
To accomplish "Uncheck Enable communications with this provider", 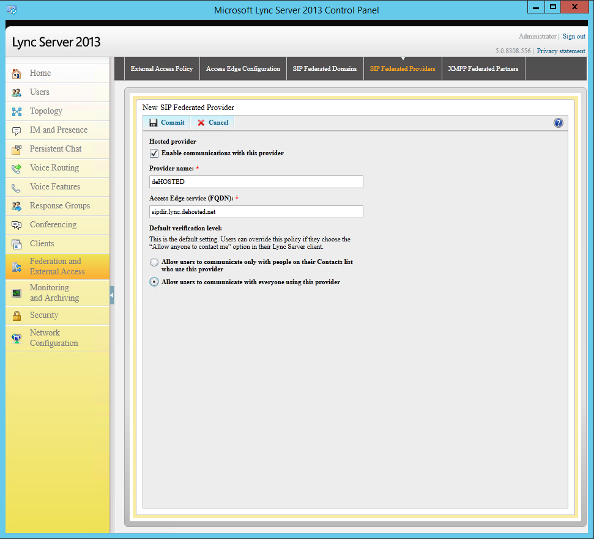I will [x=154, y=153].
